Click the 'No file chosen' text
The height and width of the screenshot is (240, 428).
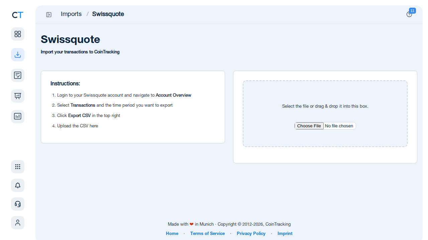tap(339, 126)
